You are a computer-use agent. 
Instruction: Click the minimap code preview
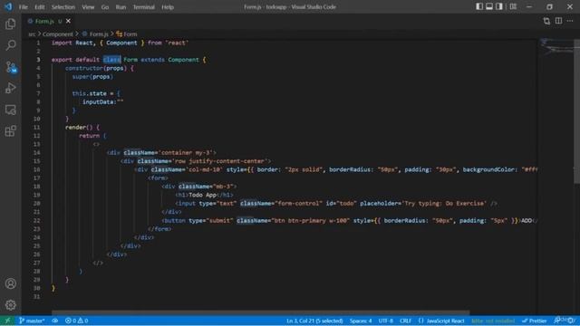556,48
